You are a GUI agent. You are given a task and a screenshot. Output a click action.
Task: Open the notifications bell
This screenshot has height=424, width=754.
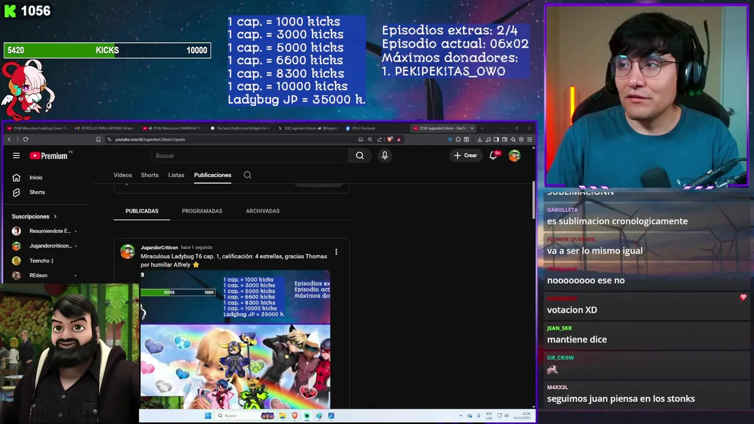494,155
